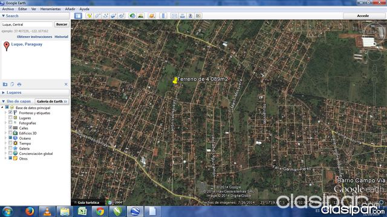
Task: Open the Record a Tour tool
Action: coord(122,16)
